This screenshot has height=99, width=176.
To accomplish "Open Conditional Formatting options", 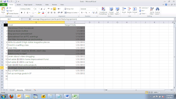I will click(x=103, y=11).
